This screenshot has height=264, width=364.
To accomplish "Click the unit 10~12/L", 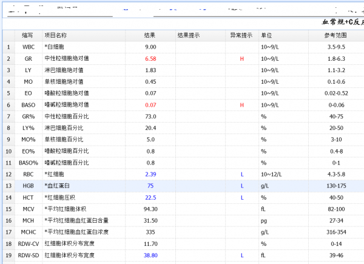I will (271, 174).
